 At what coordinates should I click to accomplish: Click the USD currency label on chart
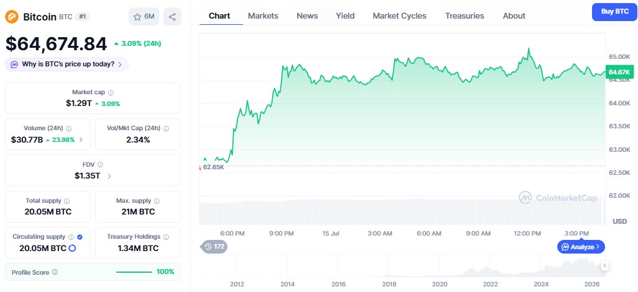[620, 221]
